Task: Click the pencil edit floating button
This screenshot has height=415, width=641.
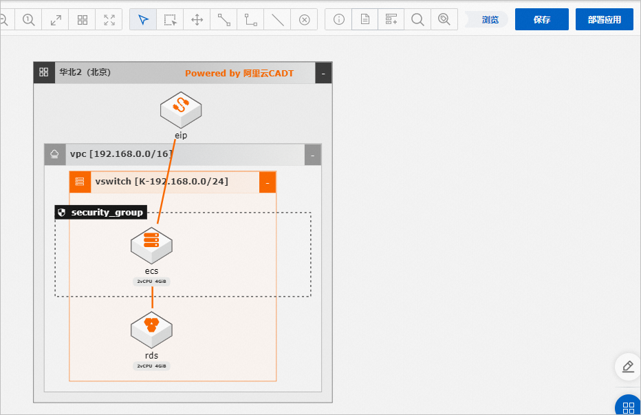Action: [628, 366]
